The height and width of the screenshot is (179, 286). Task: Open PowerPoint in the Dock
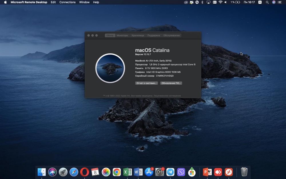[207, 172]
